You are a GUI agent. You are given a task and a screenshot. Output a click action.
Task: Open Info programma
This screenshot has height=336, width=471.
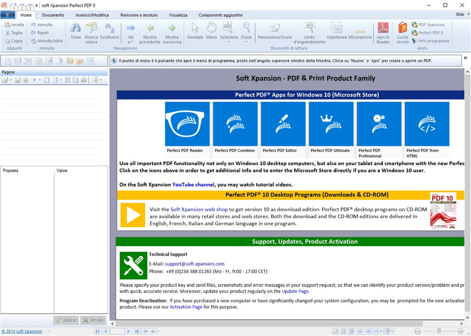coord(430,41)
